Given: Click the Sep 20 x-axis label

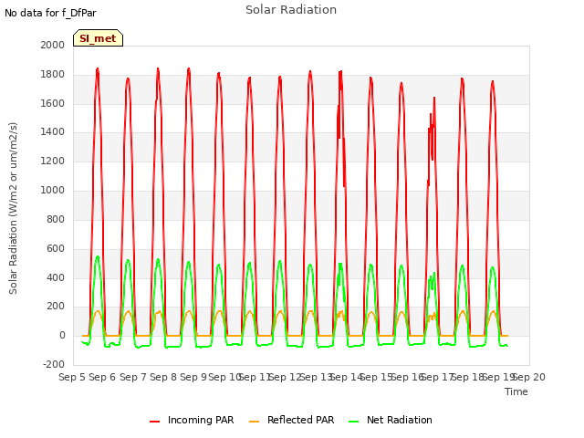Looking at the screenshot, I should [x=529, y=377].
